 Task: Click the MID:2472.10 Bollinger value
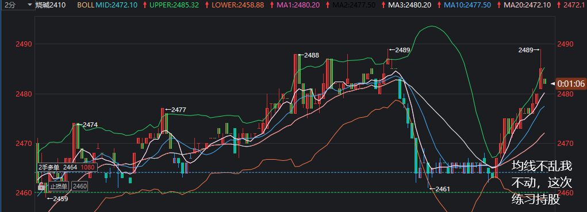(x=117, y=5)
